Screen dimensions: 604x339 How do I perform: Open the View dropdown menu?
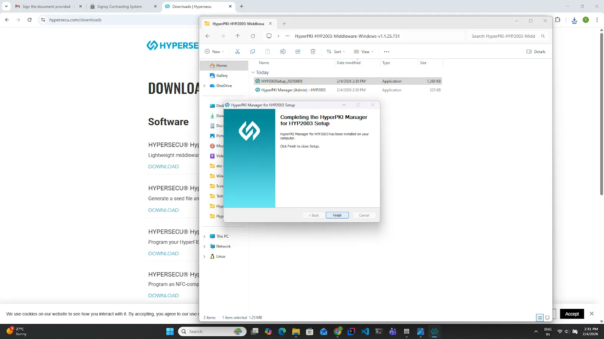(x=364, y=52)
